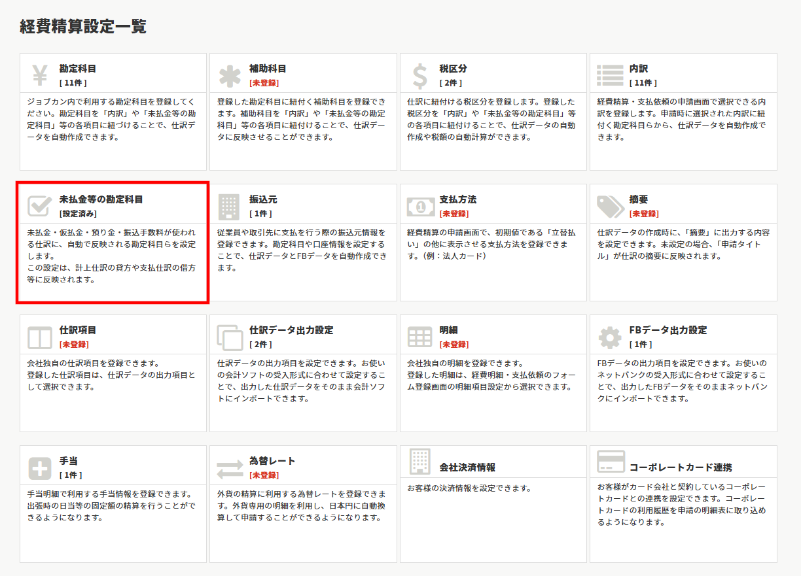Click the tag icon for 摘要
The width and height of the screenshot is (801, 576).
[609, 206]
